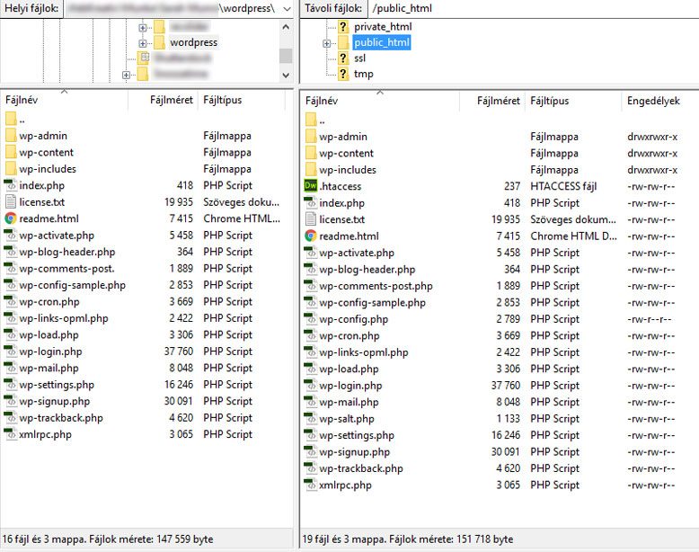The image size is (699, 552).
Task: Click wp-config.php permissions -rw-r--r--
Action: [649, 319]
